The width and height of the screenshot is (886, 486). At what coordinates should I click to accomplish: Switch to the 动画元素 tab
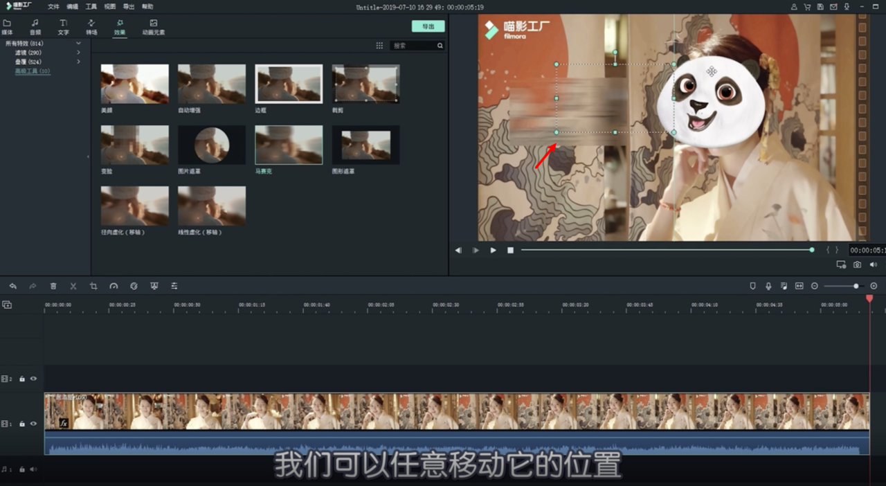coord(153,27)
